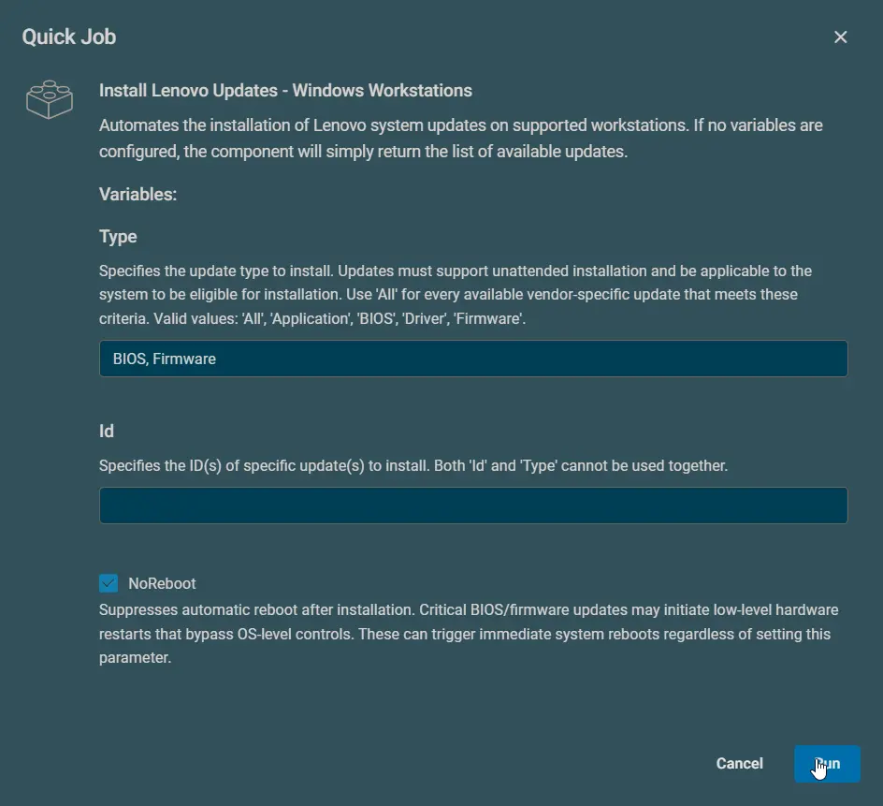
Task: Click the 'Type' variable label
Action: [118, 237]
